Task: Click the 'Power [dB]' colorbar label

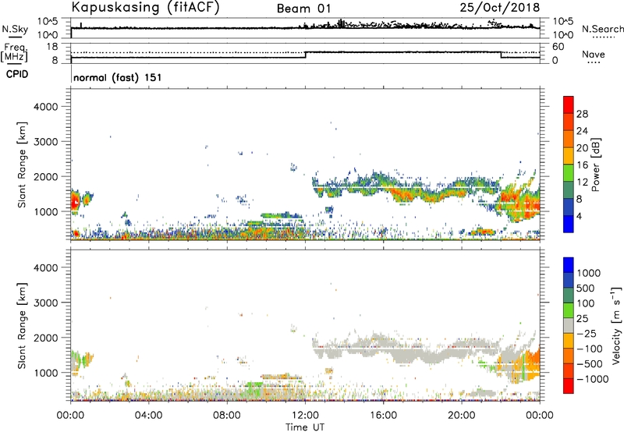Action: [x=595, y=165]
